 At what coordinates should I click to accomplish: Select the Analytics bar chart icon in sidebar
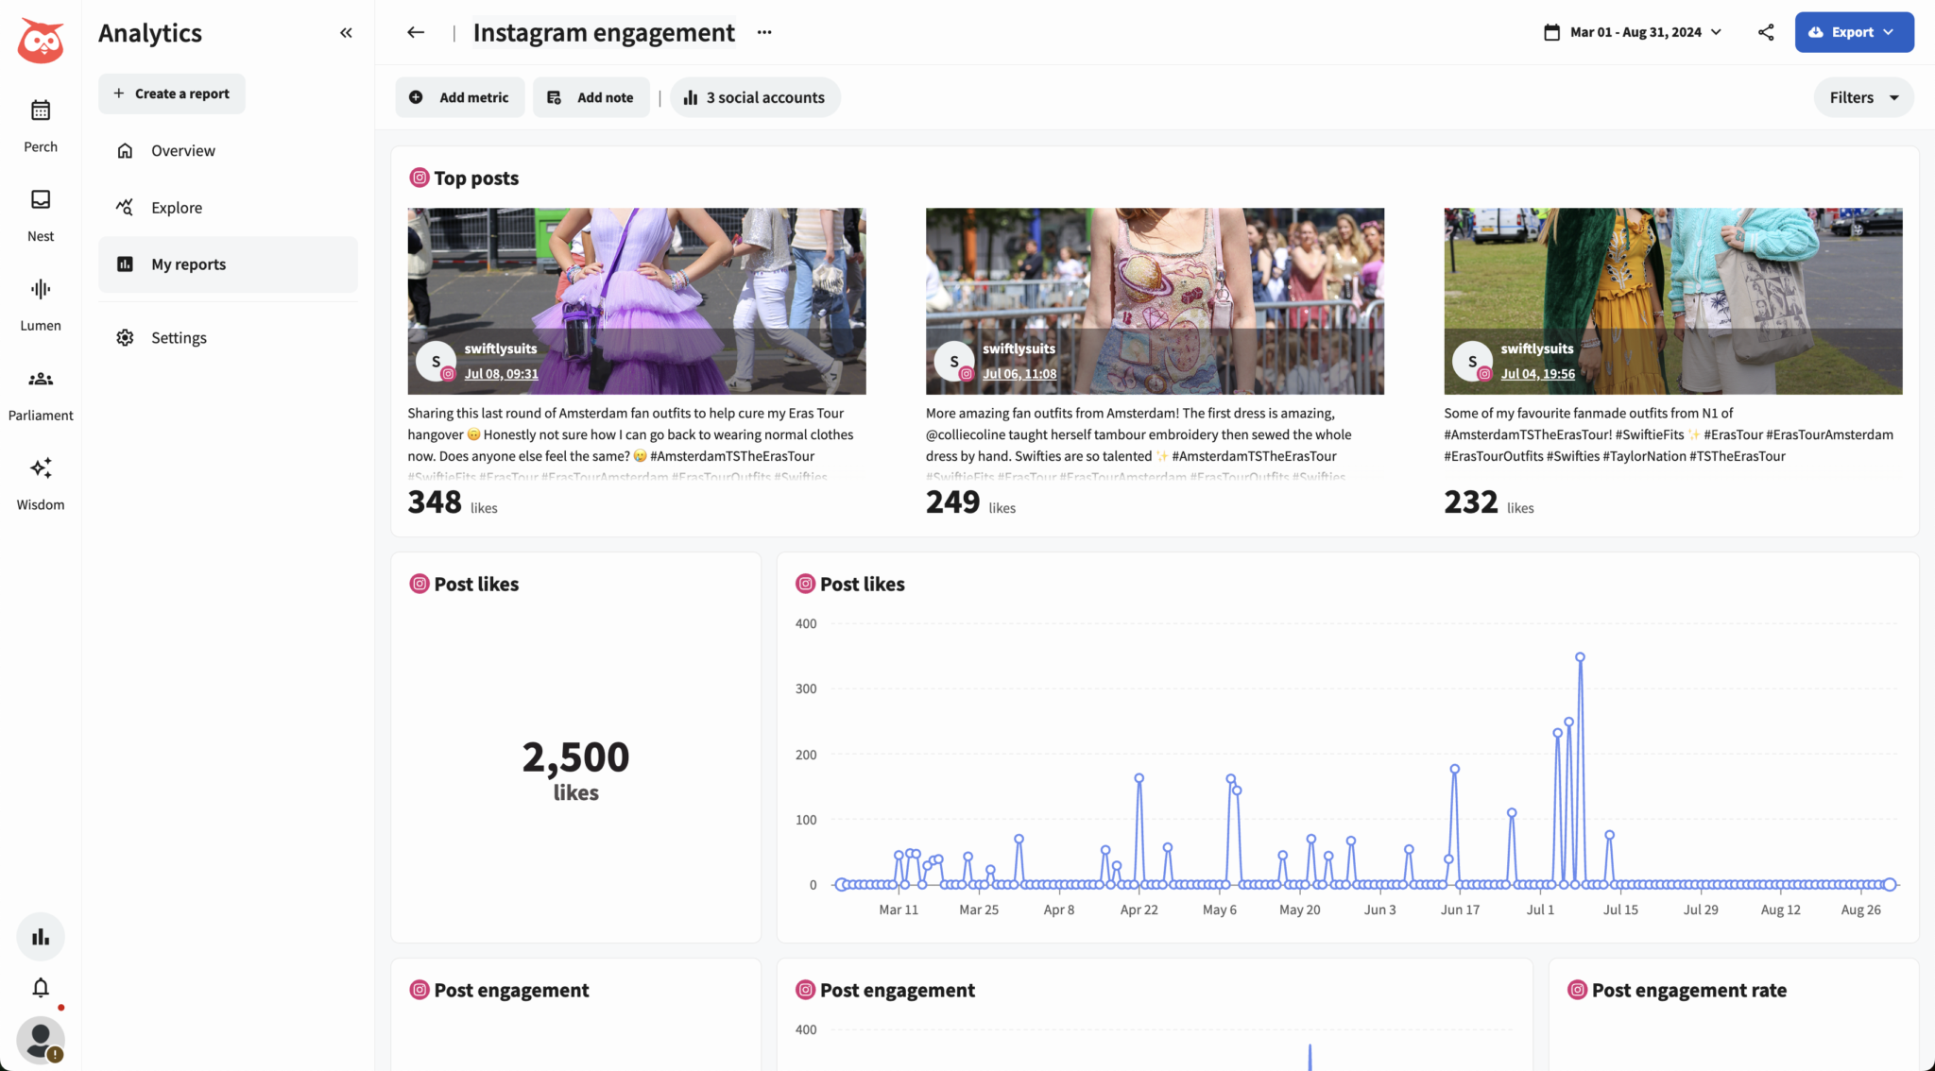[41, 937]
